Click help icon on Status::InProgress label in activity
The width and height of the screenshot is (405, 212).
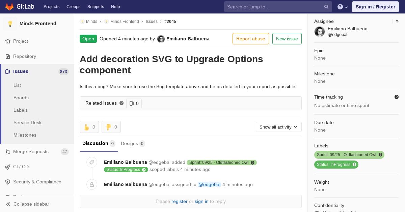pos(144,170)
